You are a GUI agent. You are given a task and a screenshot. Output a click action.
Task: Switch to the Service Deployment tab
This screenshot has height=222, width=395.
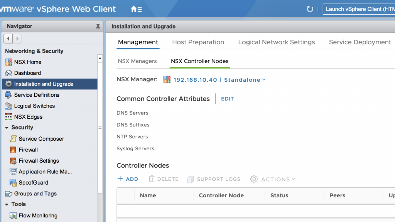point(360,42)
